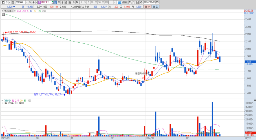Click the chart layout icon at toolbar's far left
Viewport: 256px width, 140px height.
point(3,2)
